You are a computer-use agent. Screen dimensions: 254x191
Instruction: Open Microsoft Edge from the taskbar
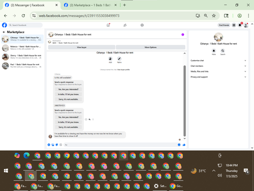[x=26, y=155]
